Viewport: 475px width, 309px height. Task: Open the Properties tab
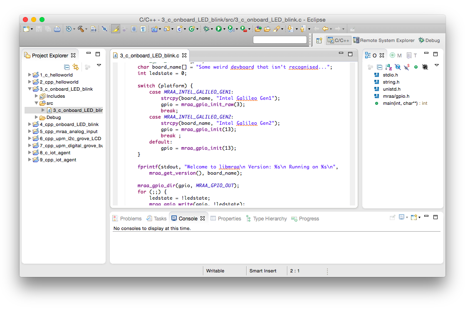coord(226,219)
